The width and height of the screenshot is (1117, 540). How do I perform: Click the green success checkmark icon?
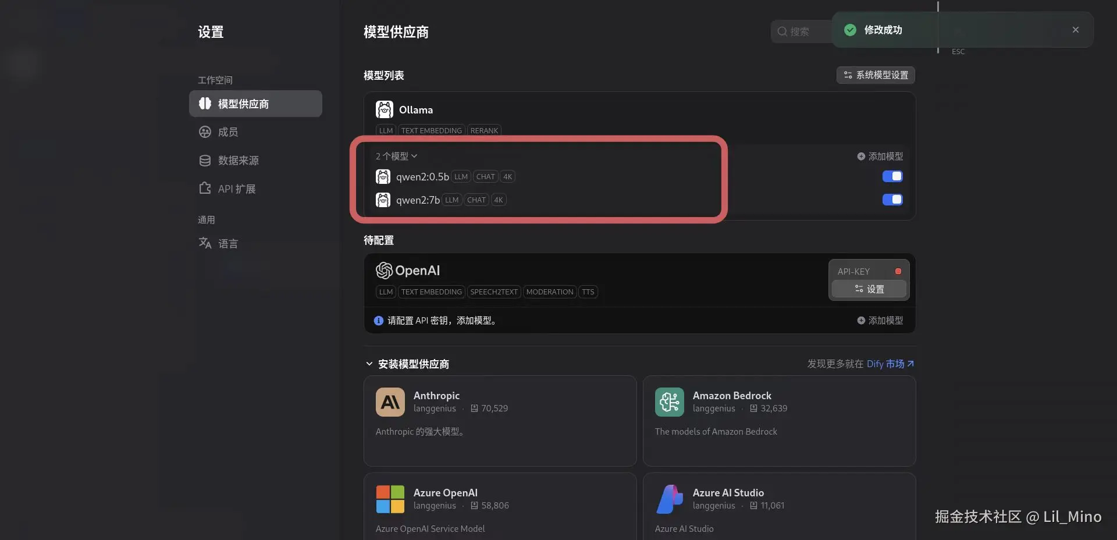coord(850,30)
